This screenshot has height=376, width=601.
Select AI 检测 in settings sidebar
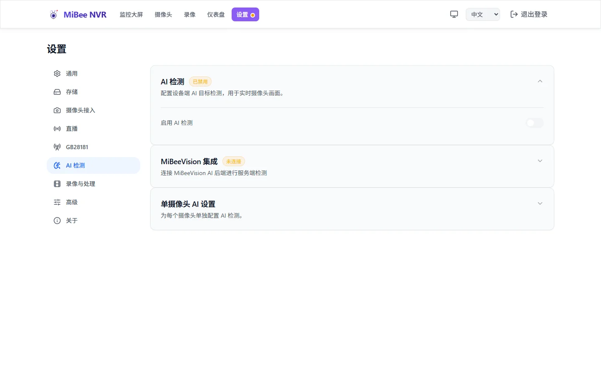tap(93, 165)
